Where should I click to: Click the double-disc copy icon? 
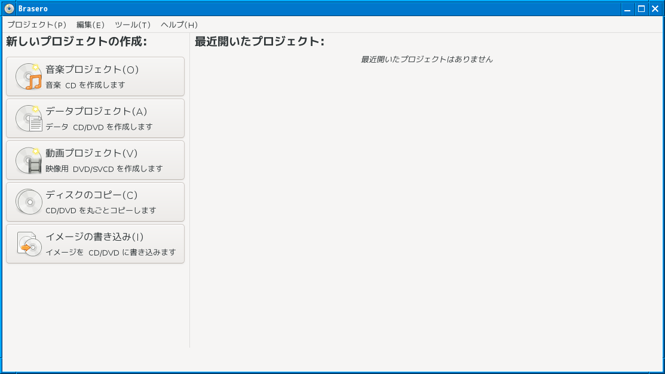click(x=29, y=202)
